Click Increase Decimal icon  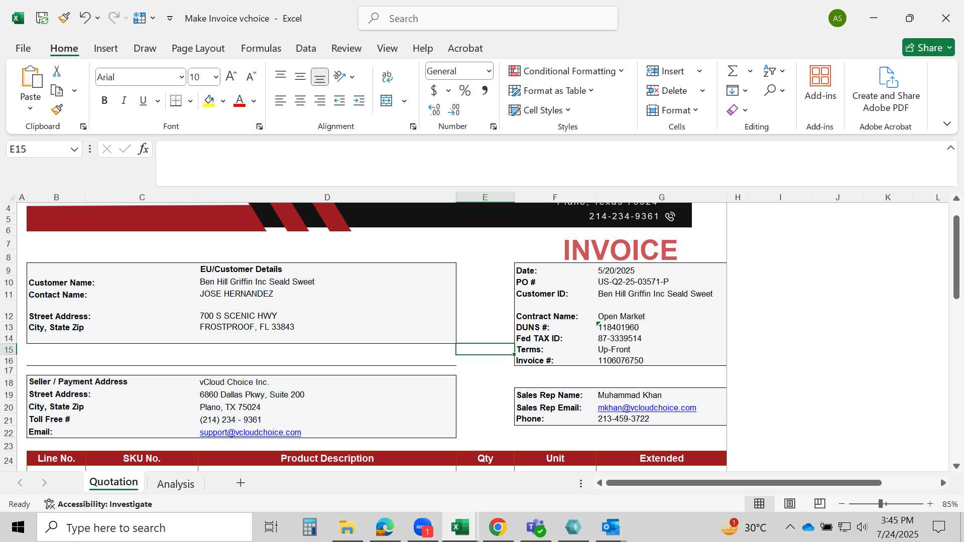pyautogui.click(x=434, y=109)
